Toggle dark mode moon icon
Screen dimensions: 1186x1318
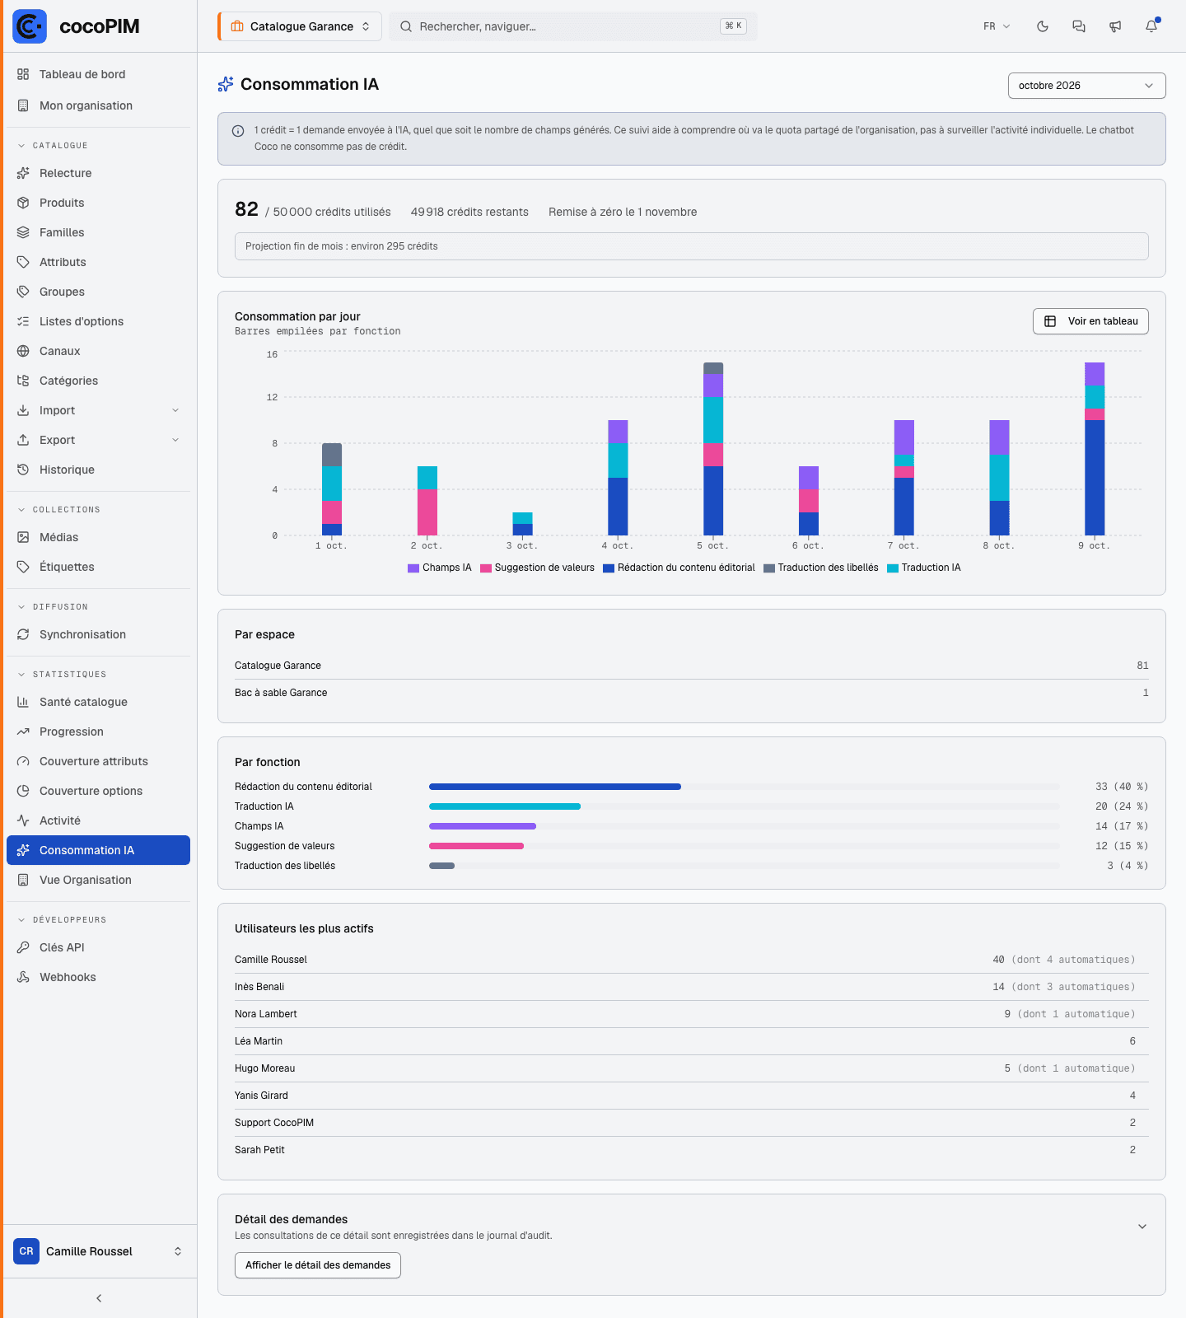tap(1043, 26)
